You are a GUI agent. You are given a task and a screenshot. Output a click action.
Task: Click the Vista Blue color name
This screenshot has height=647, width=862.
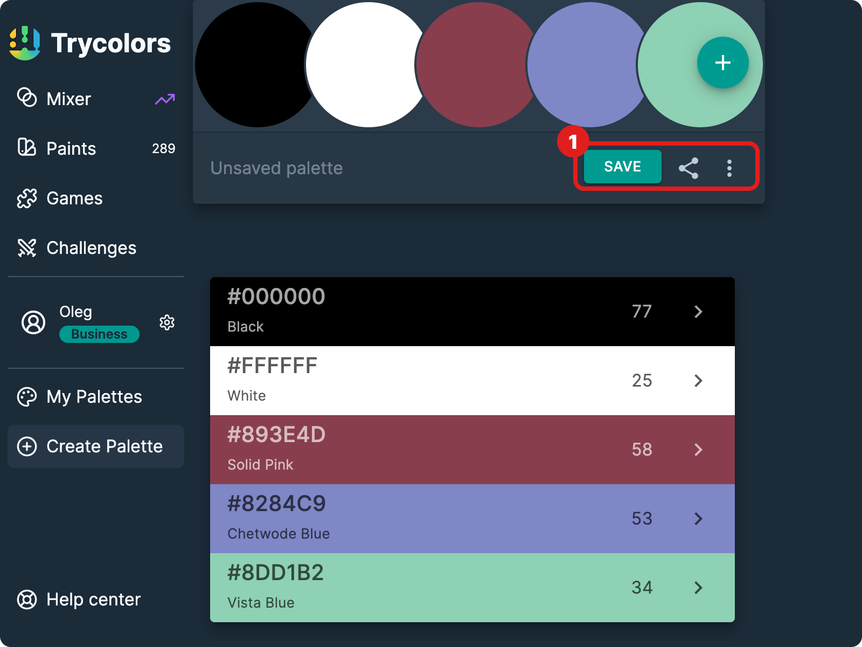click(261, 603)
